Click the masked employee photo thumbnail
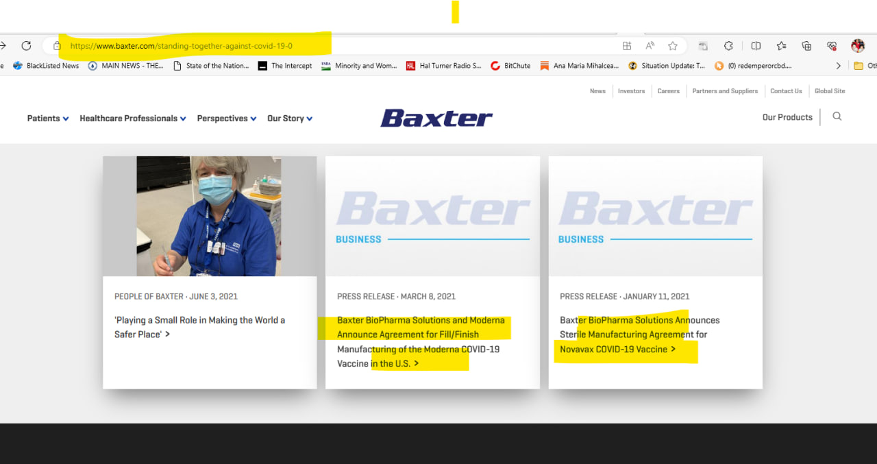 pyautogui.click(x=210, y=216)
